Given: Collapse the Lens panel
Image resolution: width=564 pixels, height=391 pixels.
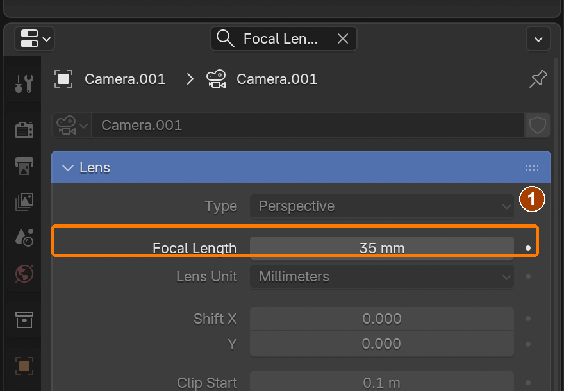Looking at the screenshot, I should pyautogui.click(x=68, y=168).
